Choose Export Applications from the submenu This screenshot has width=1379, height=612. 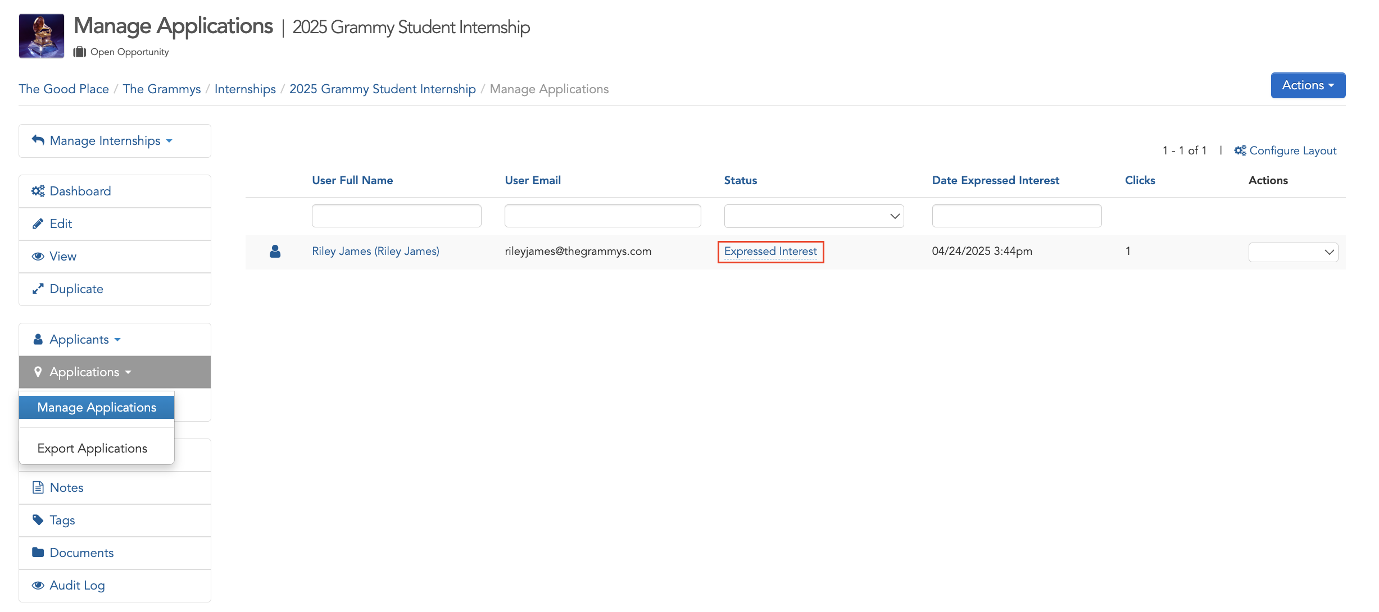[x=97, y=448]
